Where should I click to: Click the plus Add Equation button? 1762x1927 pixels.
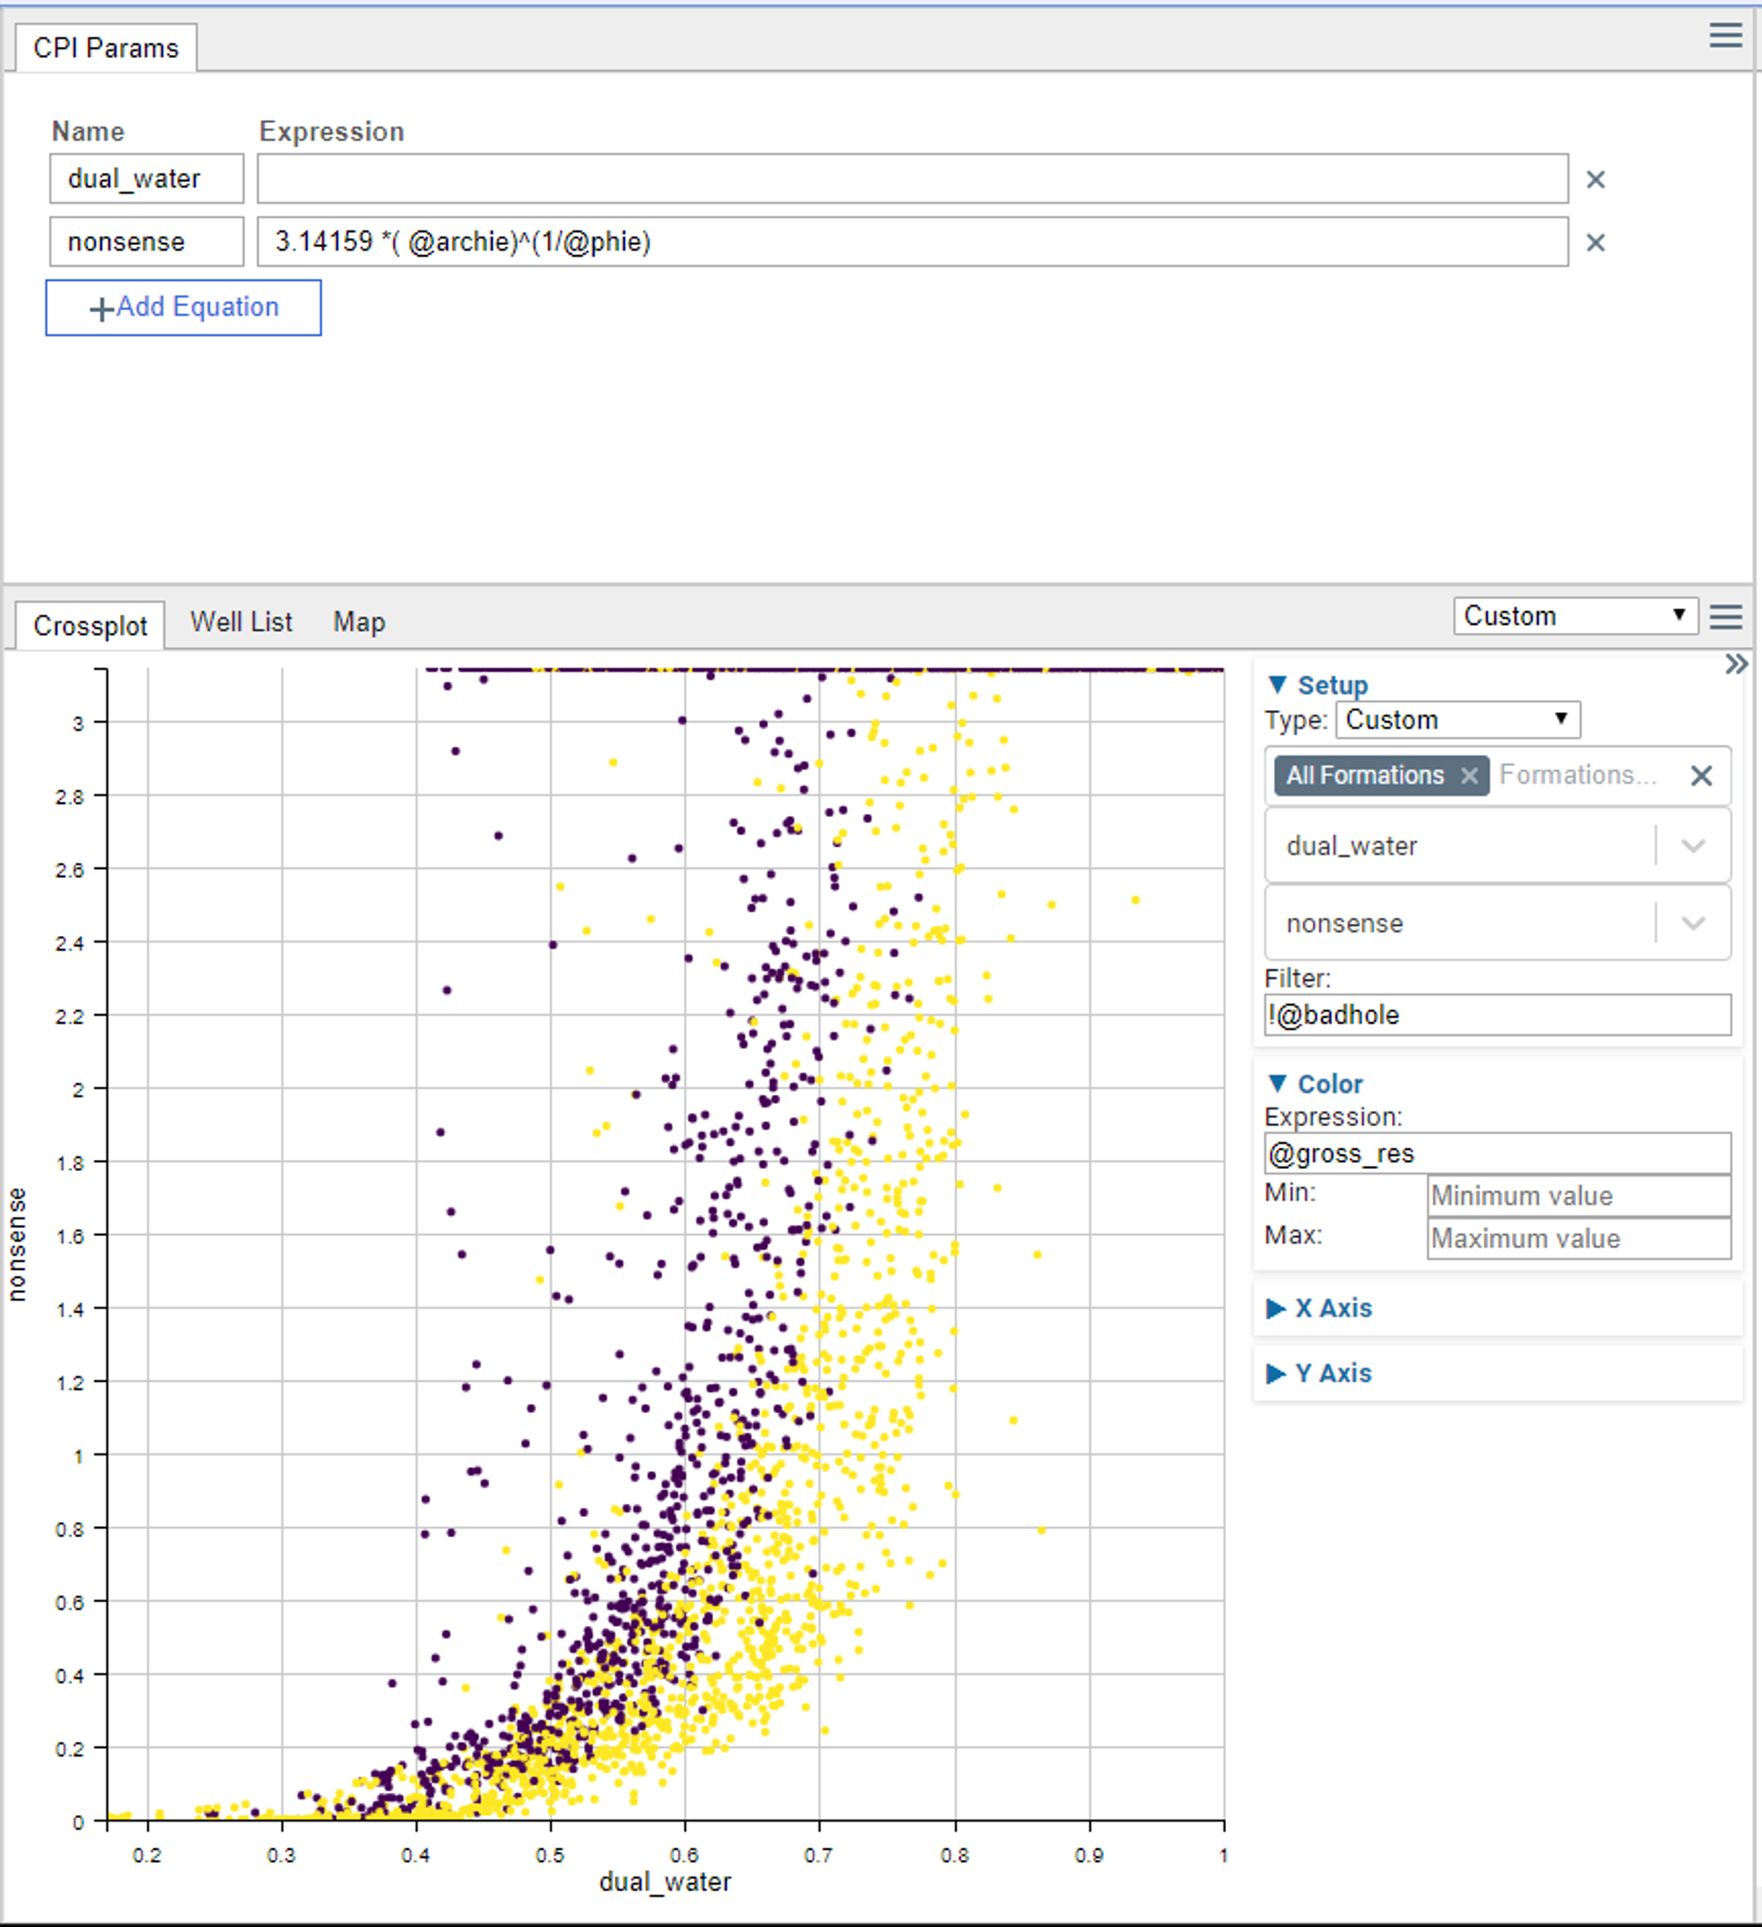pos(184,307)
